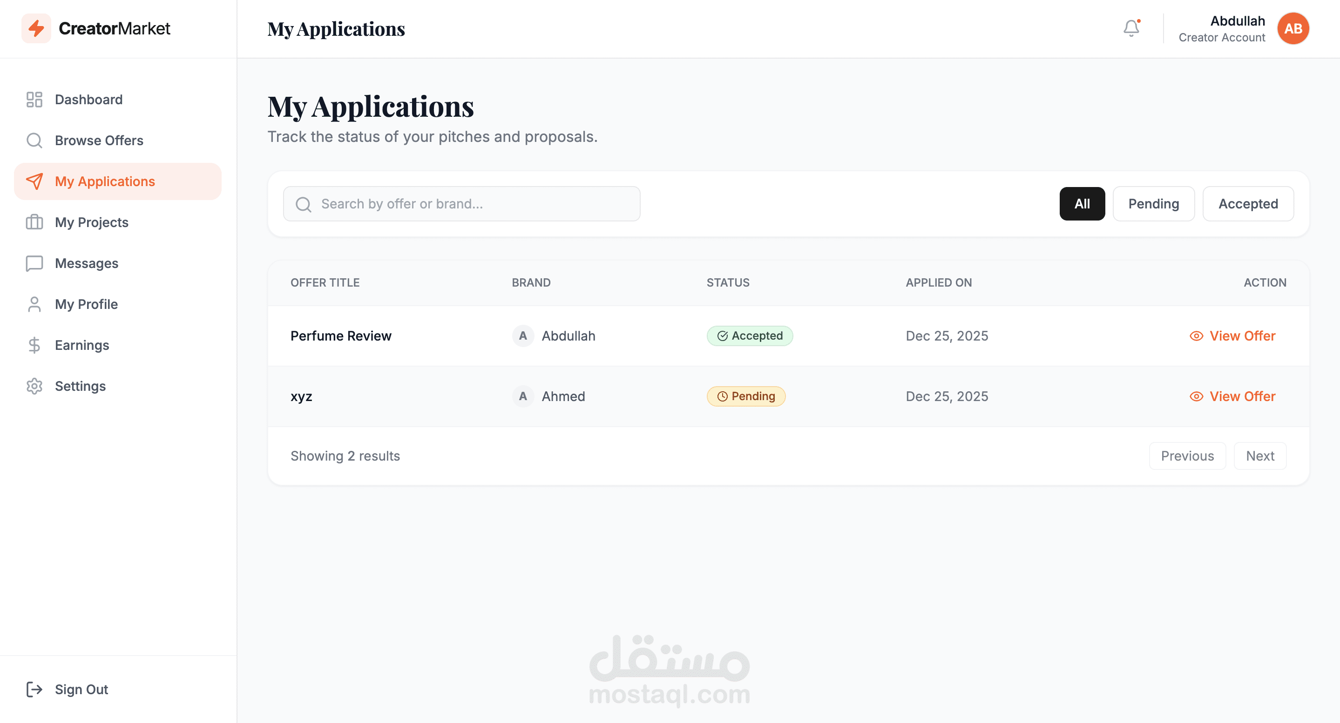
Task: Click the Earnings dollar sign icon
Action: pyautogui.click(x=34, y=345)
